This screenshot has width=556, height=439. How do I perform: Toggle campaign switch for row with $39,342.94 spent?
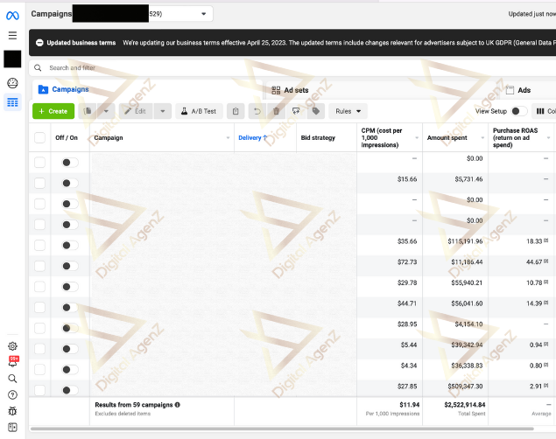69,349
